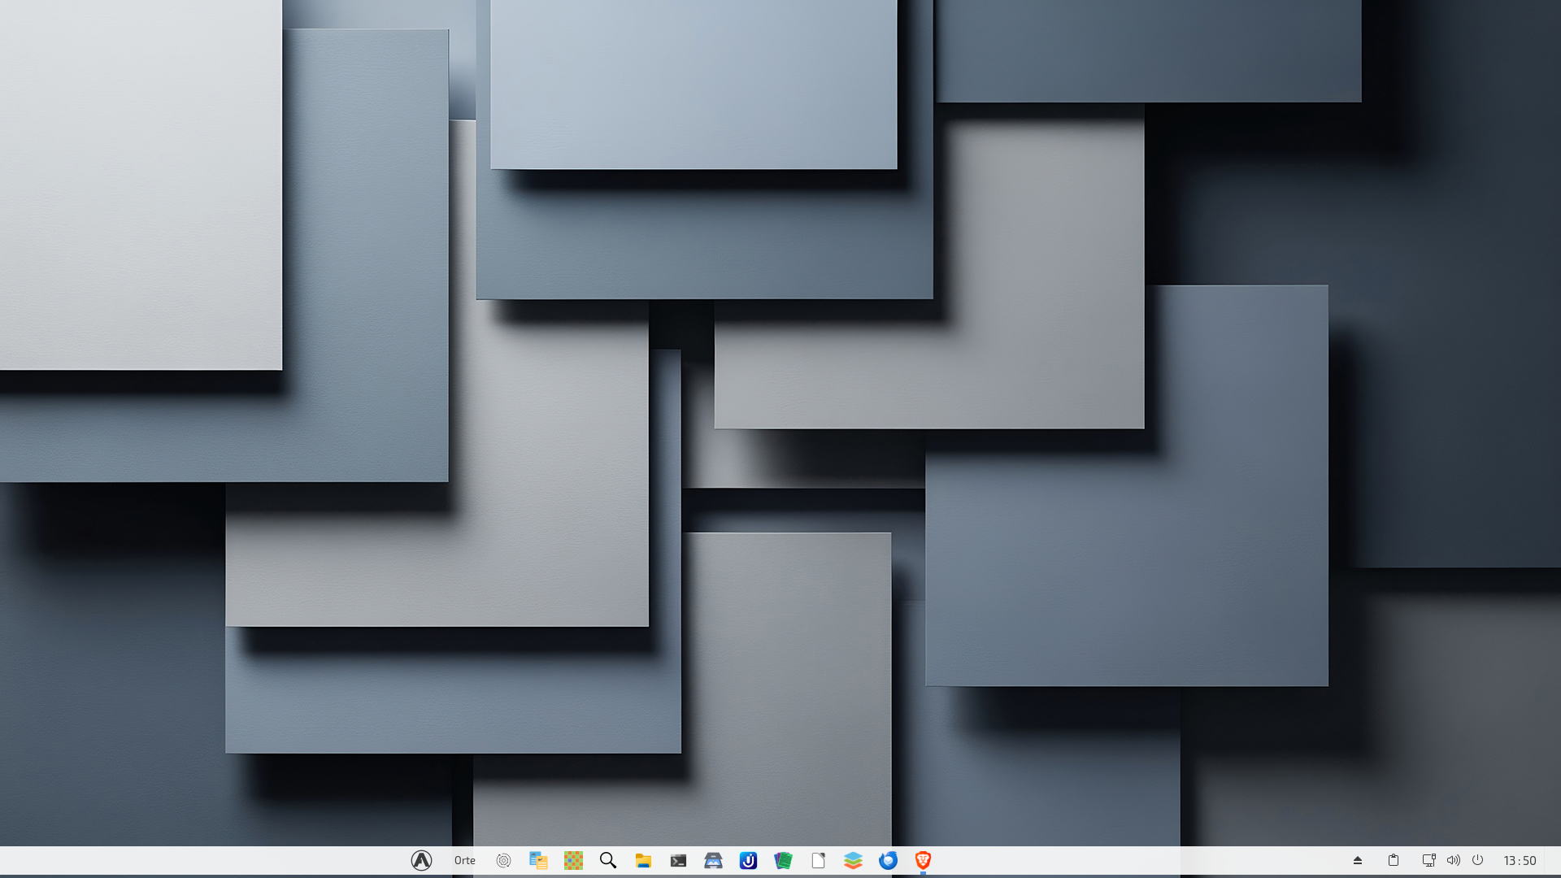This screenshot has height=878, width=1561.
Task: Open the clipboard manager tray icon
Action: click(x=1393, y=860)
